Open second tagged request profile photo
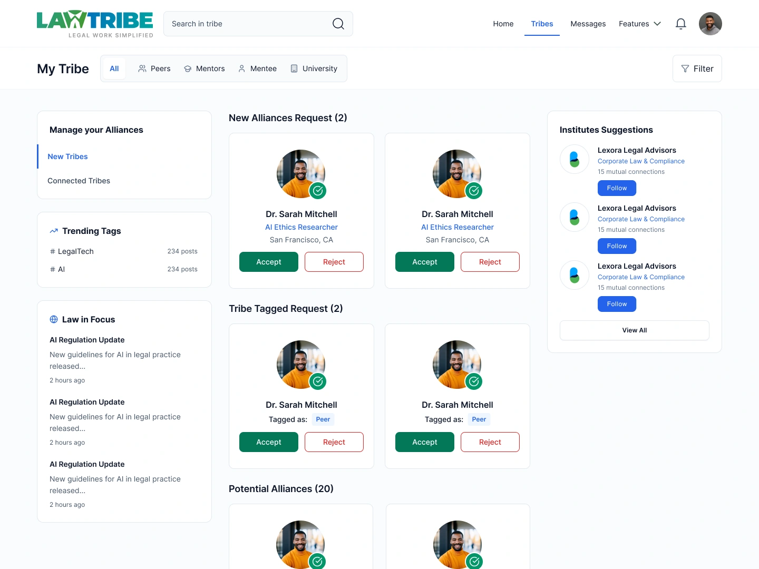 457,365
